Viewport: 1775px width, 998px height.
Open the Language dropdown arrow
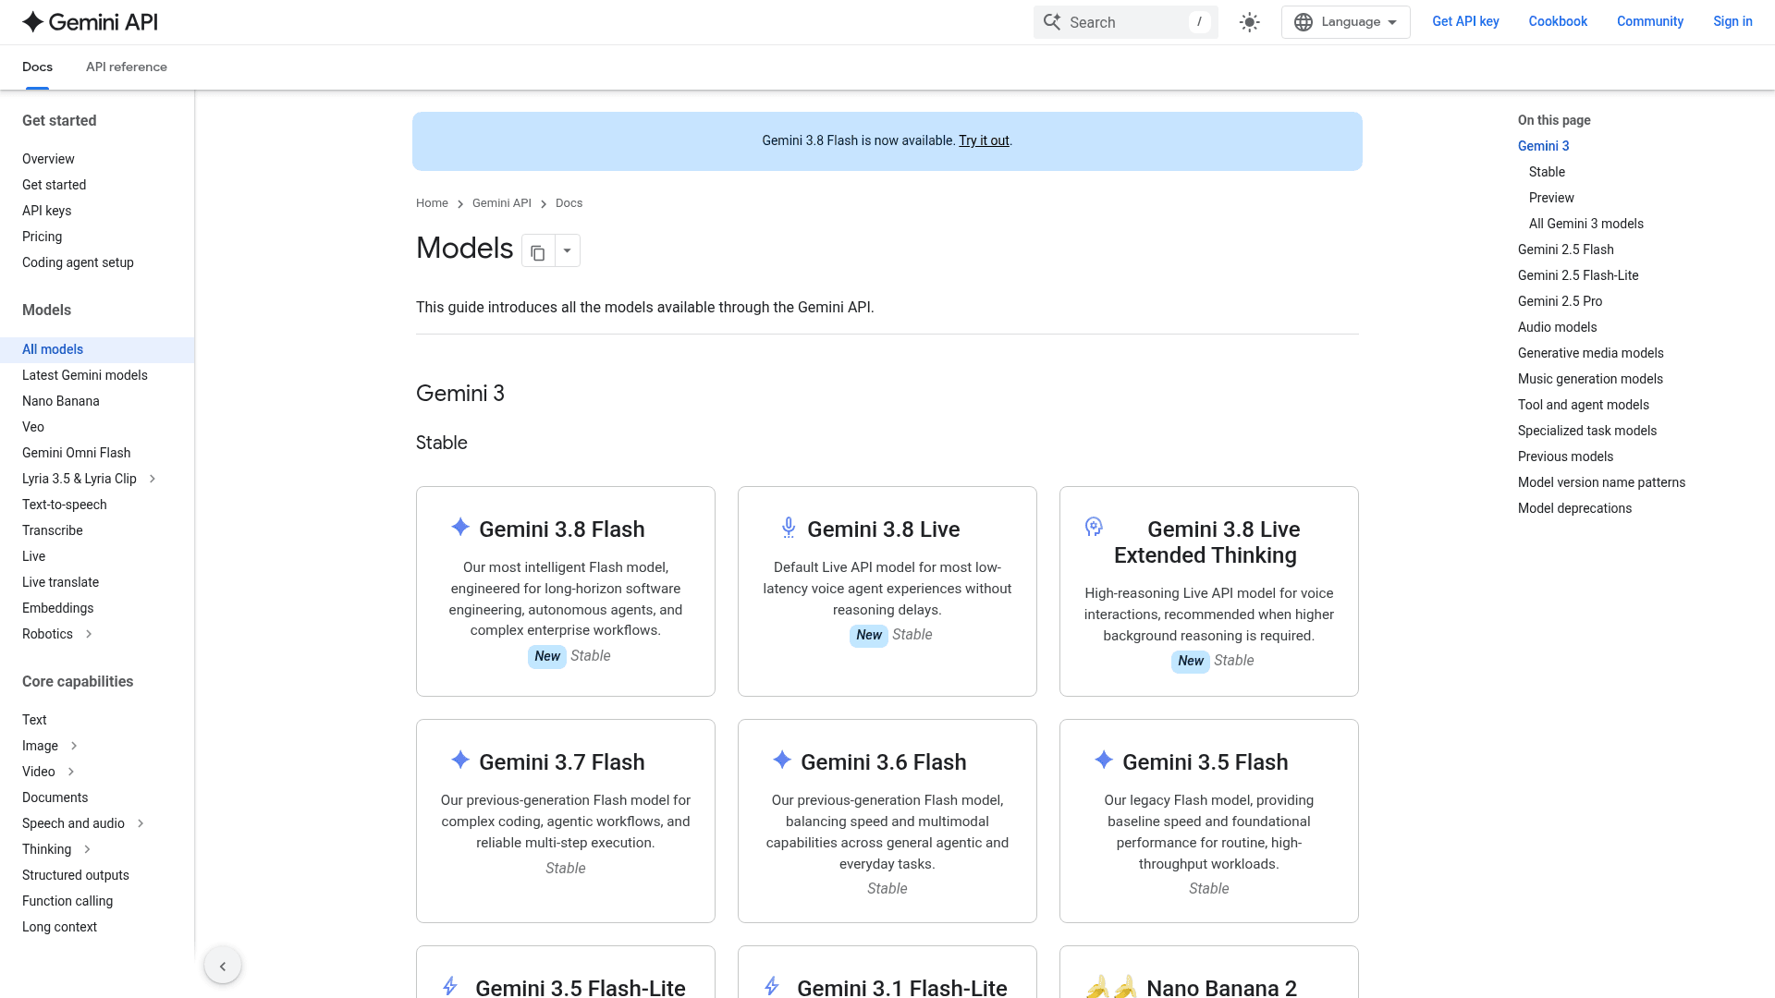pos(1392,22)
